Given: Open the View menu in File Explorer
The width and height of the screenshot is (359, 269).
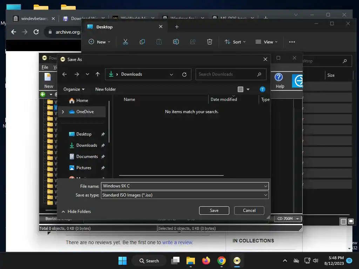Looking at the screenshot, I should tap(266, 42).
